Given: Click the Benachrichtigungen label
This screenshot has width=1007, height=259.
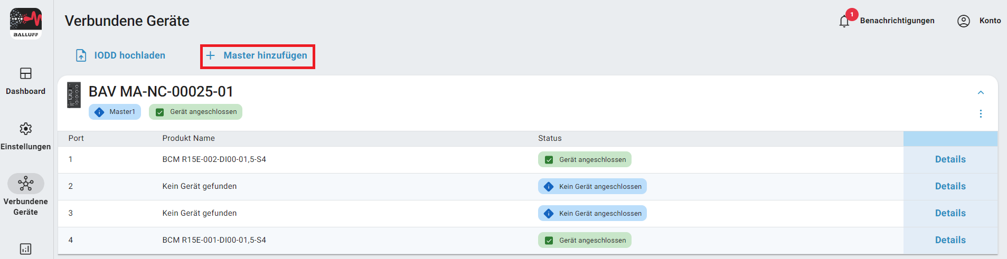Looking at the screenshot, I should pyautogui.click(x=897, y=21).
